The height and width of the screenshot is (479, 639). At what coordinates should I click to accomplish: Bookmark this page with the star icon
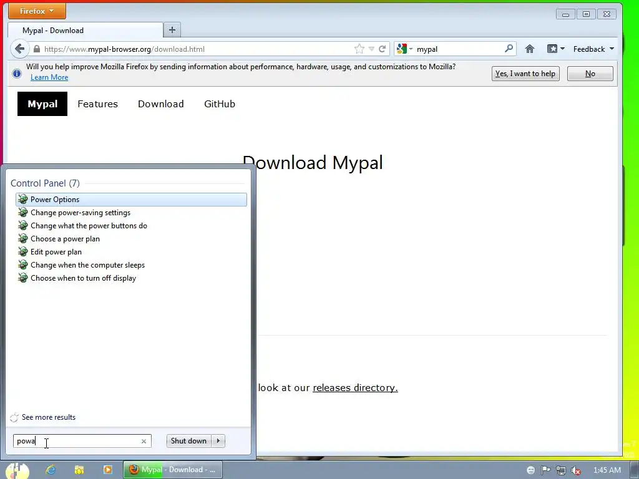tap(359, 49)
